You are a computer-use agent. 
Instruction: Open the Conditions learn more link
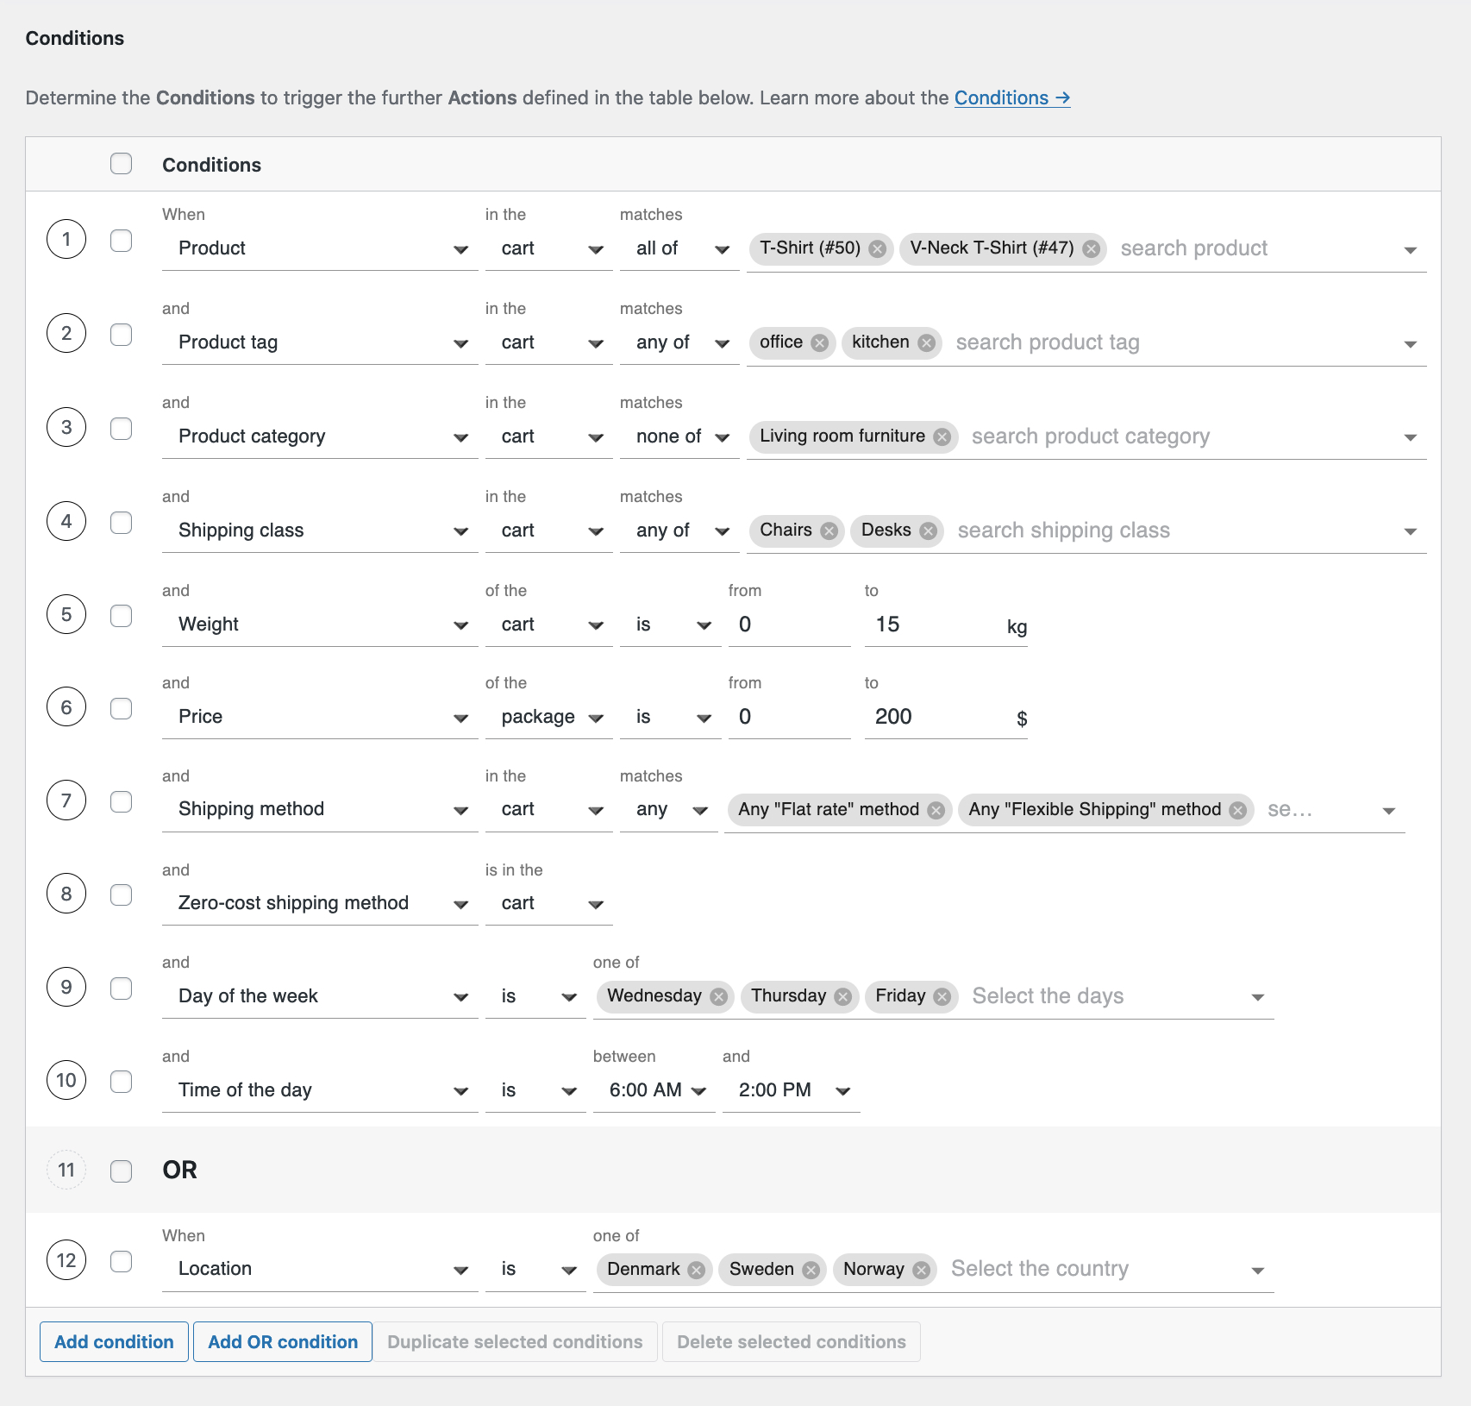click(x=1011, y=97)
